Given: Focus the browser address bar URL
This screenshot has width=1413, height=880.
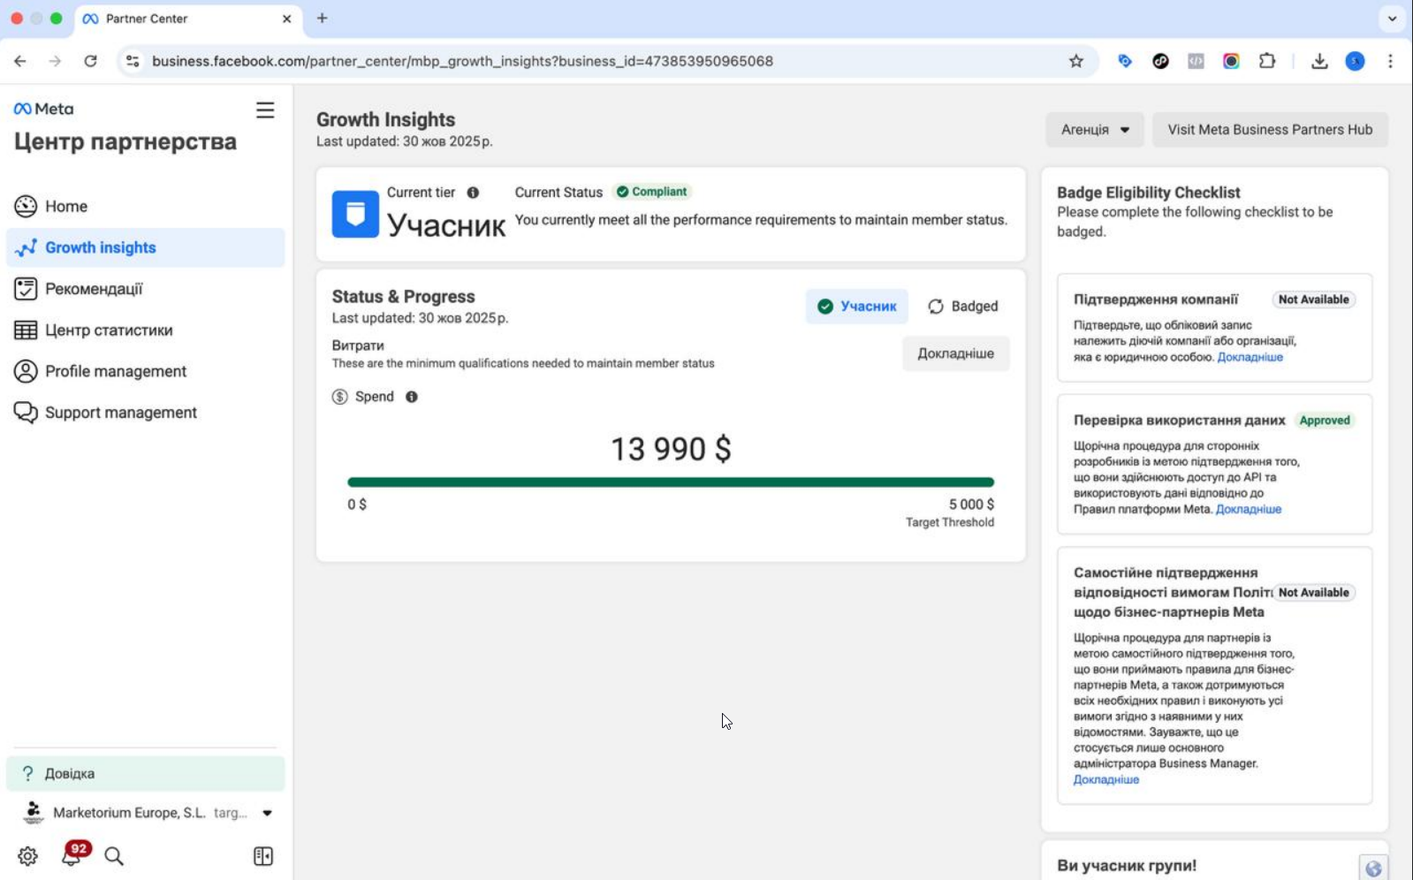Looking at the screenshot, I should point(462,61).
